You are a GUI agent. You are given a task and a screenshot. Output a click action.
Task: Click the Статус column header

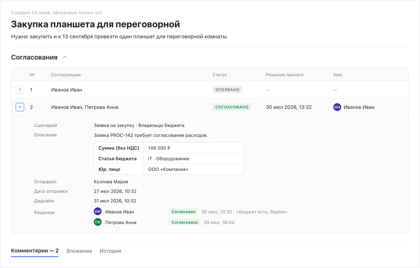click(x=220, y=75)
